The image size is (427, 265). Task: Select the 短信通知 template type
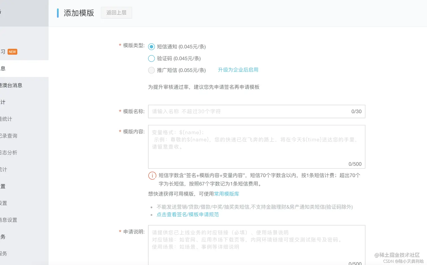click(x=151, y=47)
